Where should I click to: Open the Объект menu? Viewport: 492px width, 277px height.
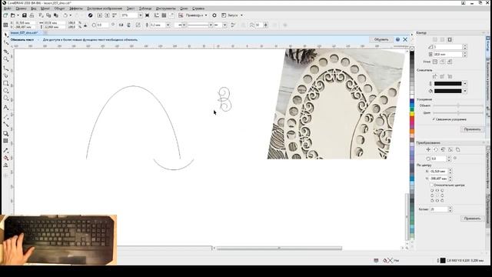(x=59, y=8)
